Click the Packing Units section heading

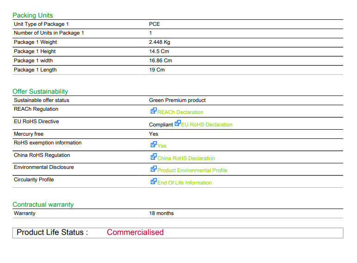point(33,15)
